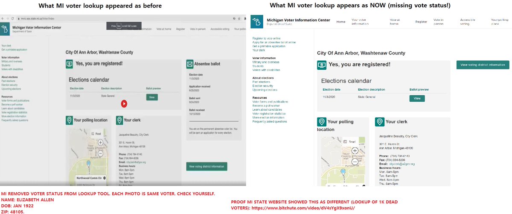Click the registered-status icon in left screenshot
The image size is (512, 214).
click(70, 64)
